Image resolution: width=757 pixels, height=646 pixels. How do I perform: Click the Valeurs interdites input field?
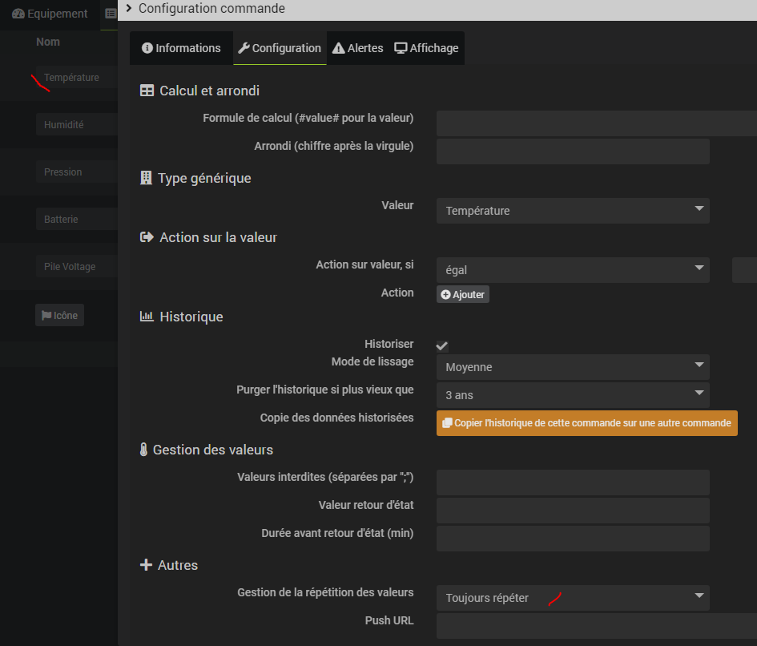tap(573, 482)
